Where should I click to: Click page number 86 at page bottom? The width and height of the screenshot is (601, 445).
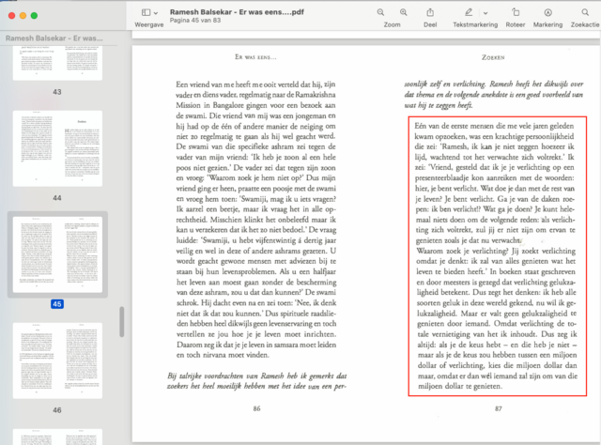256,408
